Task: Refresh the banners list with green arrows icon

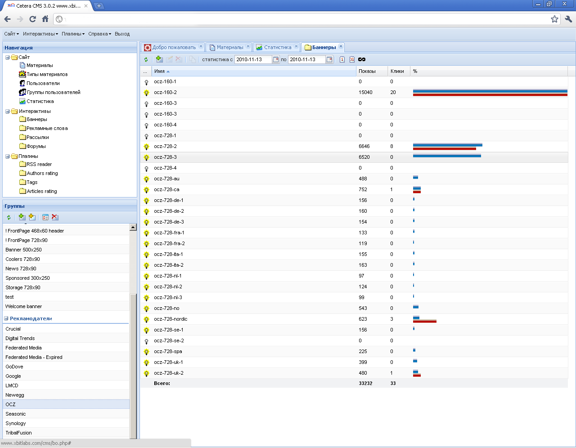Action: [146, 59]
